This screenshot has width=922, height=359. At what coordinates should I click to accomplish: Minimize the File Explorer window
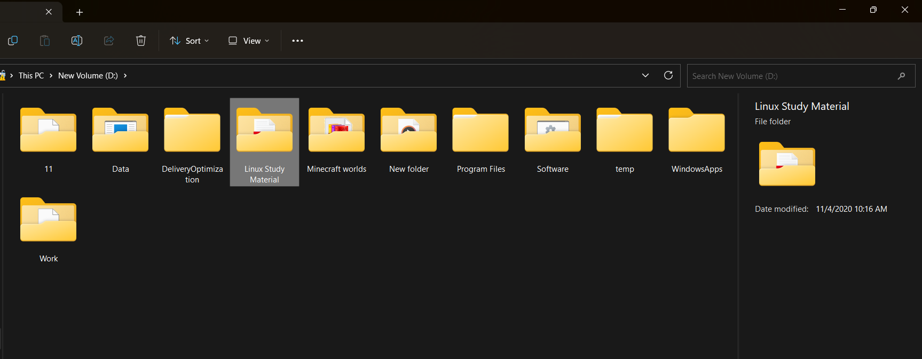pyautogui.click(x=842, y=10)
